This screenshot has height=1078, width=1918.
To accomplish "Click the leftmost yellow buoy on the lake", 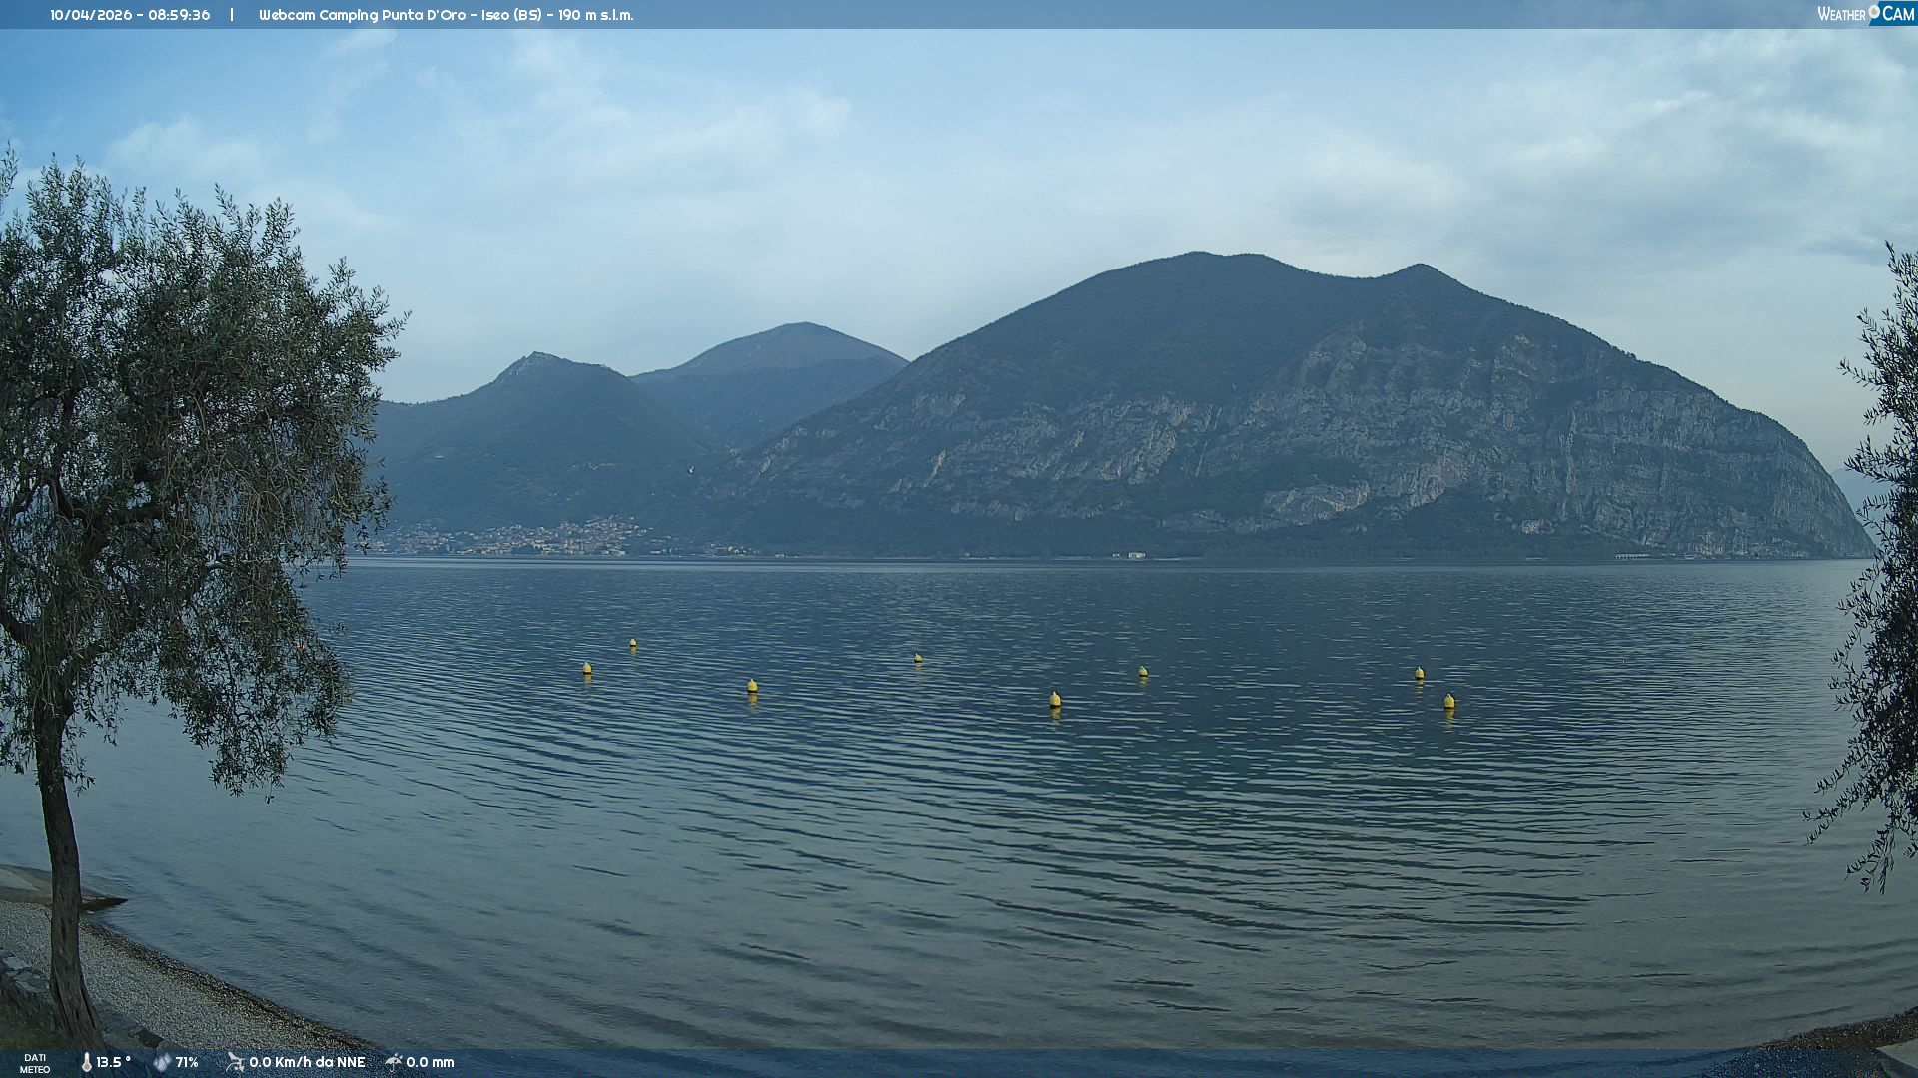I will coord(587,667).
